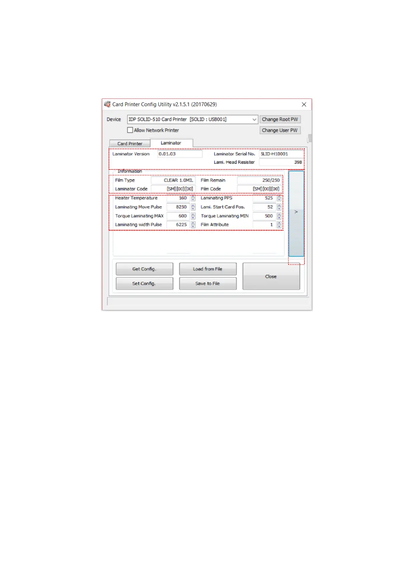The width and height of the screenshot is (398, 564).
Task: Click the Lami. Start Card Pos. spinner arrows
Action: 279,207
